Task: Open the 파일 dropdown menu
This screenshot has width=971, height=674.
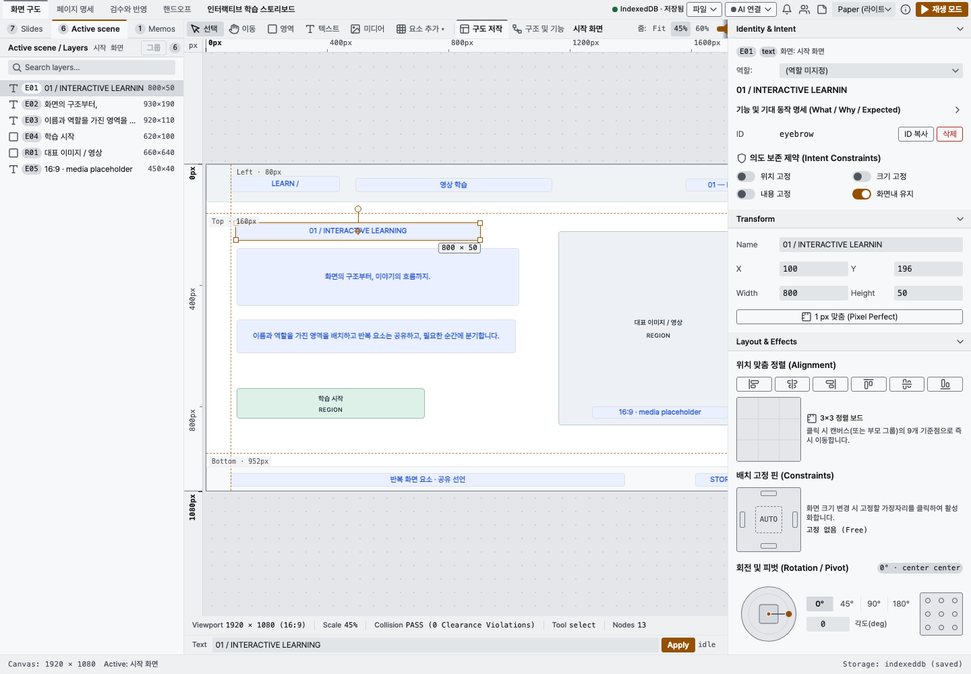Action: pyautogui.click(x=704, y=9)
